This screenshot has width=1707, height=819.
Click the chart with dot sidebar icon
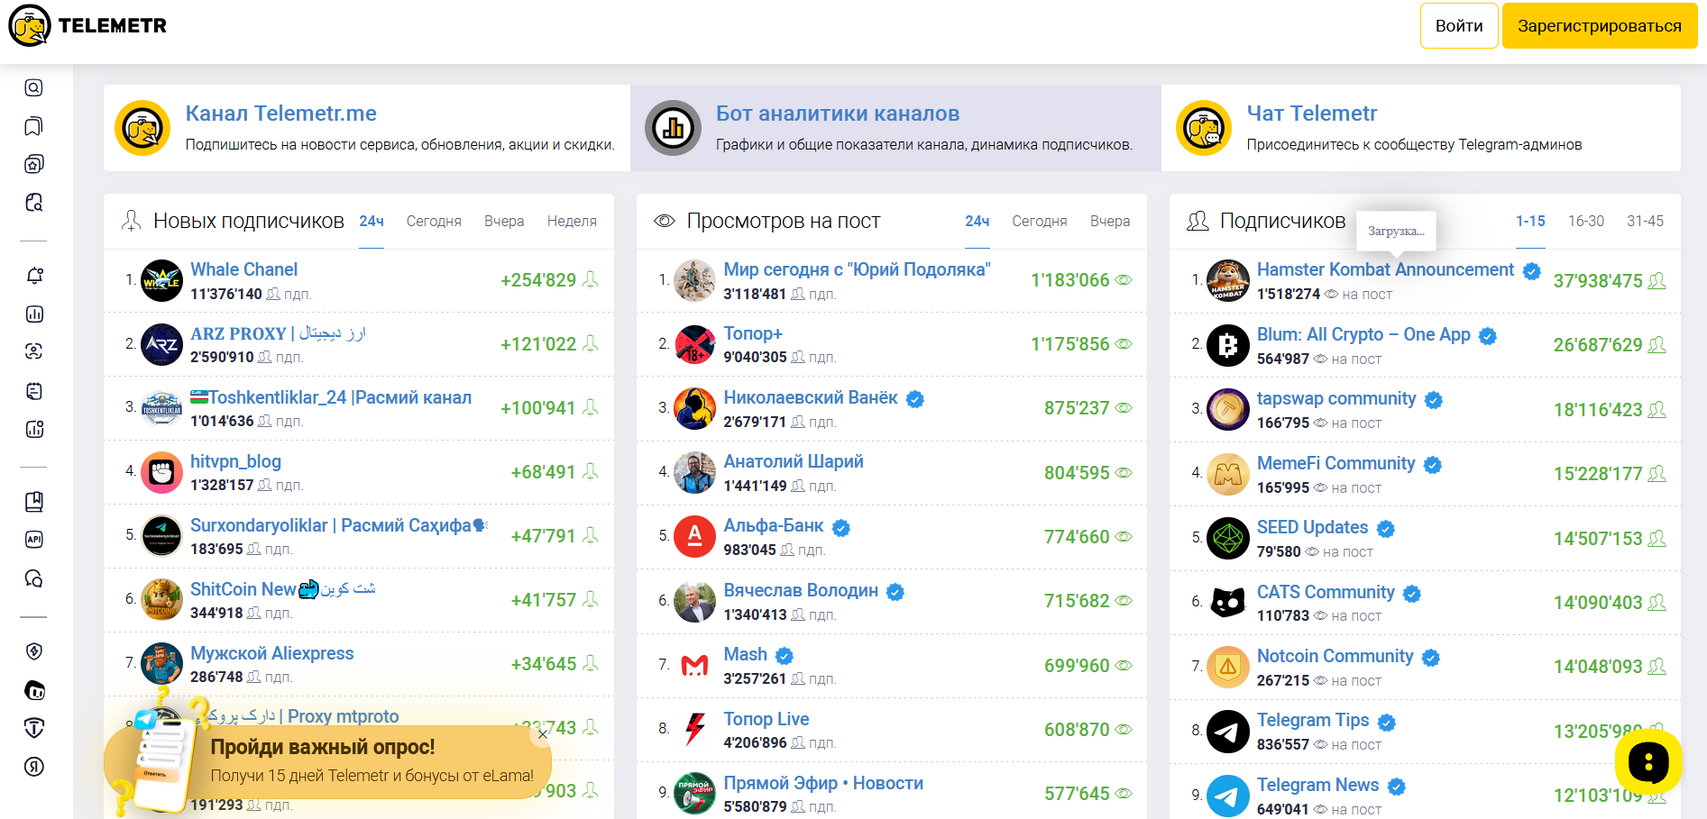pos(33,429)
